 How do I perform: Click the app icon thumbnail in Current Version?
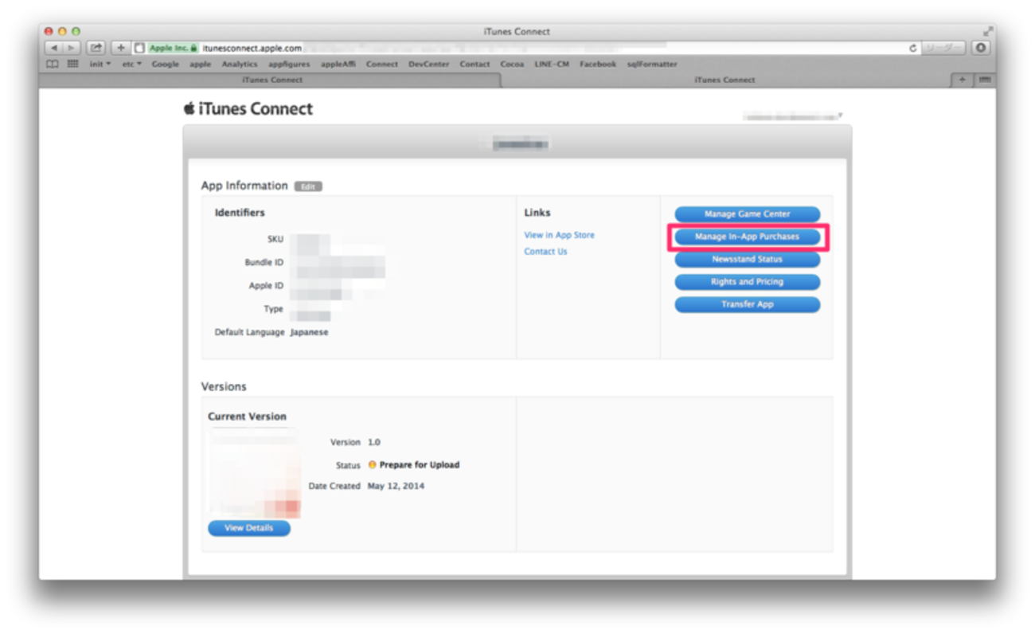[255, 473]
